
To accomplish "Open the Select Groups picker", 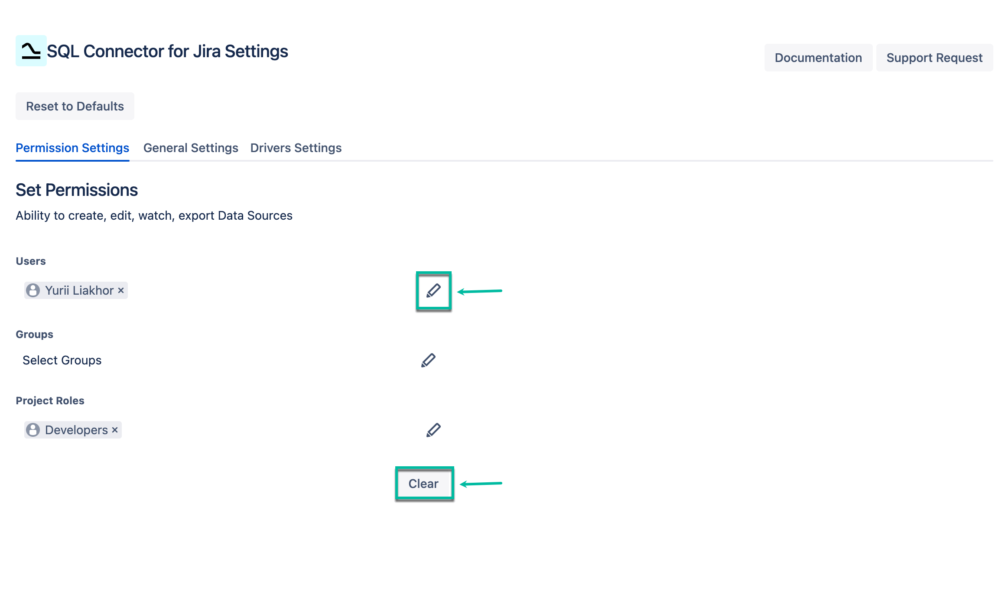I will click(62, 360).
